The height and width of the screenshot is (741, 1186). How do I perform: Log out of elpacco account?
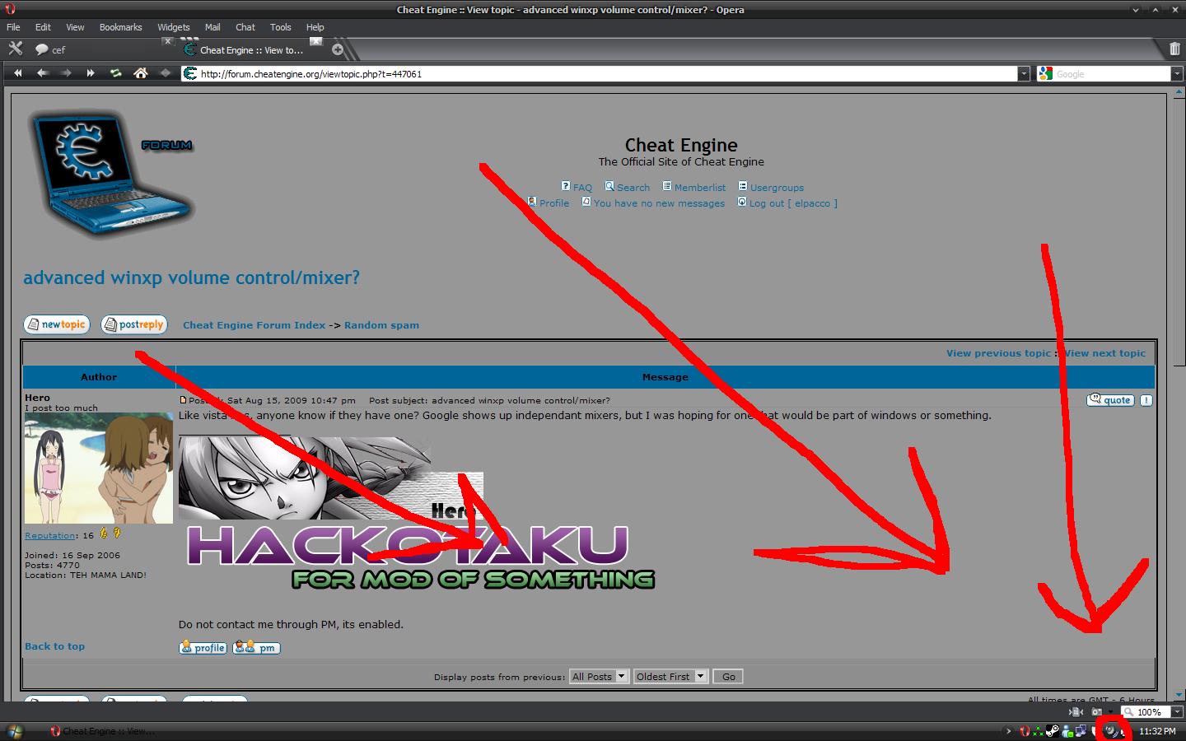click(x=793, y=203)
